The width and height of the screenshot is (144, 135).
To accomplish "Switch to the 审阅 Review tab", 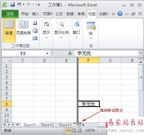I will pyautogui.click(x=81, y=14).
